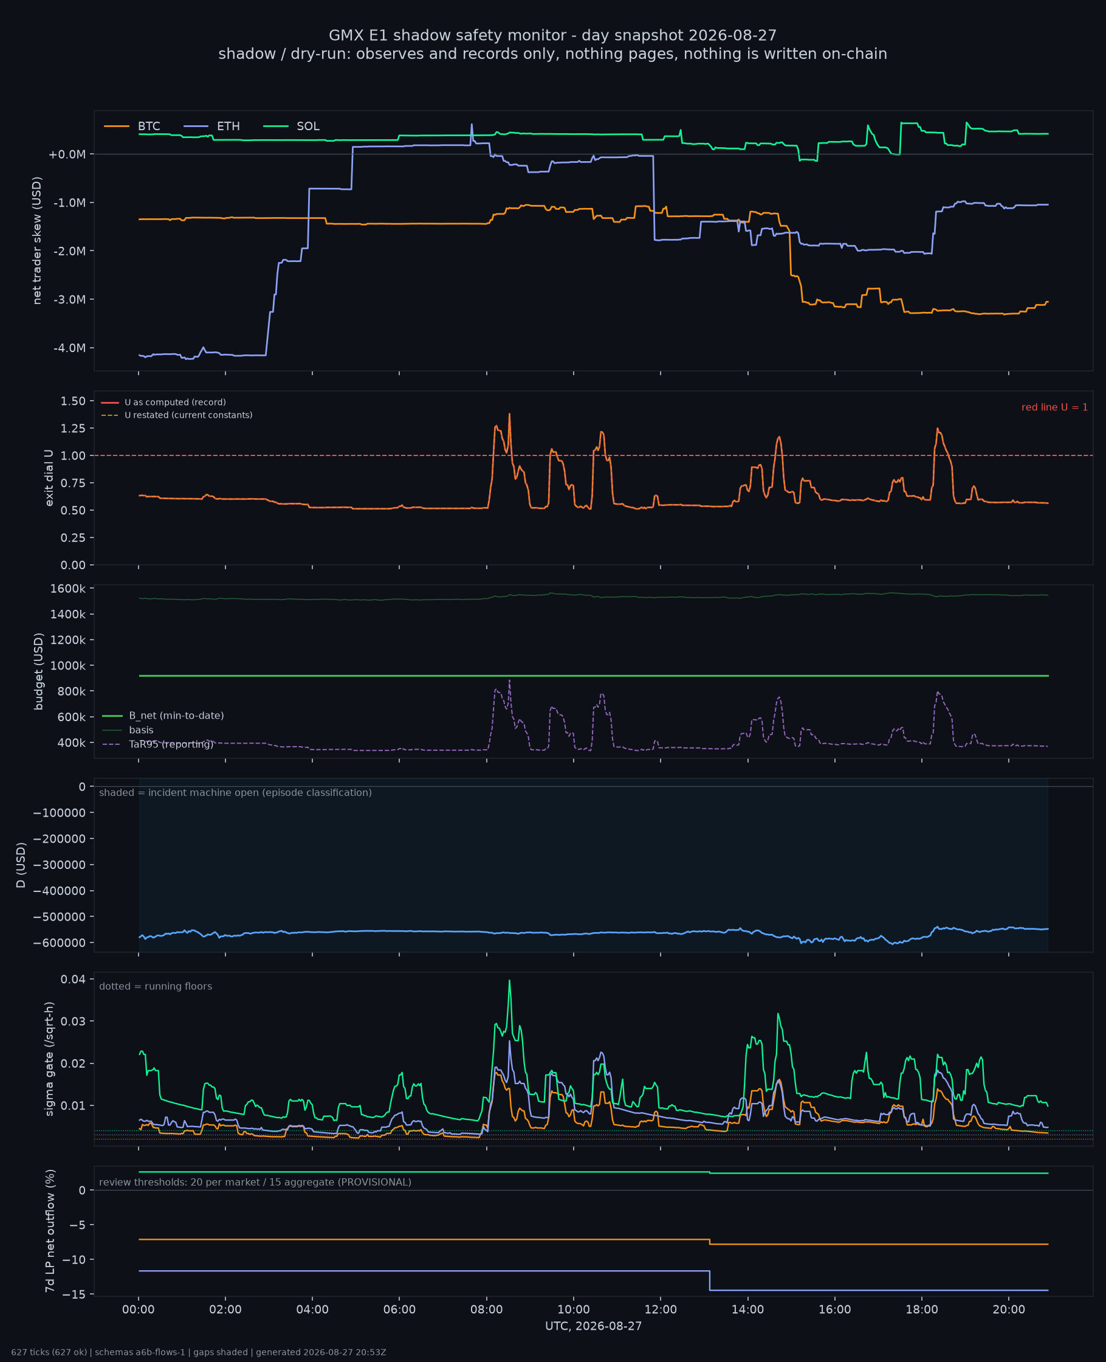Click the 'sigma gate (/sqrt-h)' axis label
Viewport: 1106px width, 1362px height.
(x=49, y=1059)
